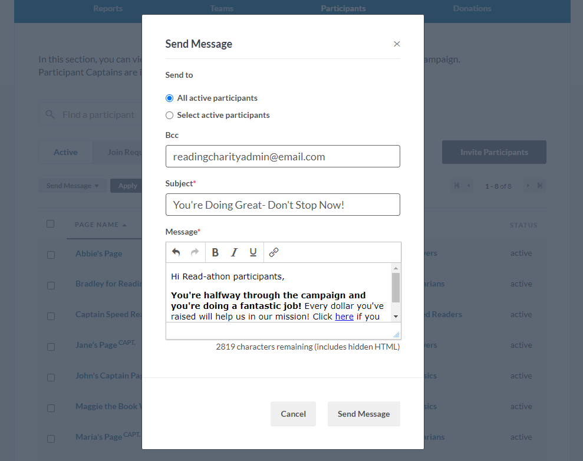Click the '1 - 8 of 8' pagination text

point(498,186)
